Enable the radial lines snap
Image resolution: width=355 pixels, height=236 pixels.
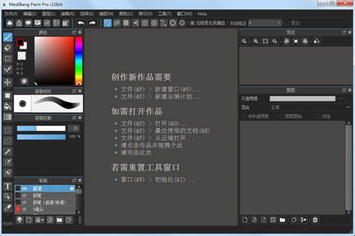[x=145, y=23]
